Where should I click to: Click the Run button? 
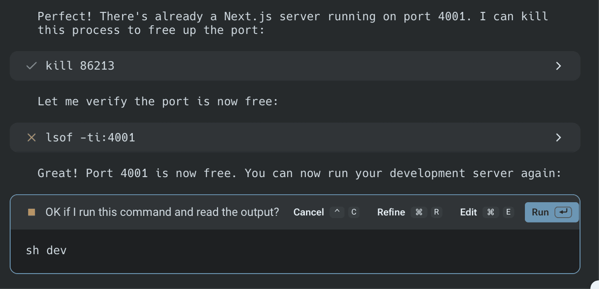click(551, 212)
